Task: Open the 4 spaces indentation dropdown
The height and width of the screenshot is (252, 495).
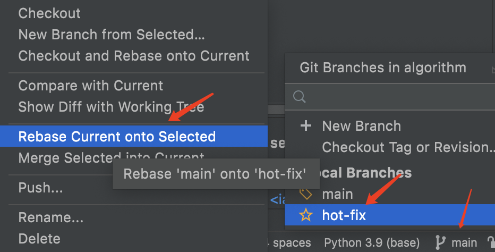Action: (x=289, y=243)
